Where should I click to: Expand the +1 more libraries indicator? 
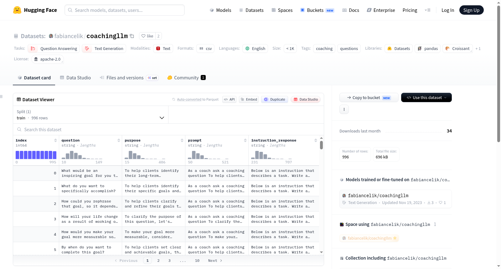point(478,48)
